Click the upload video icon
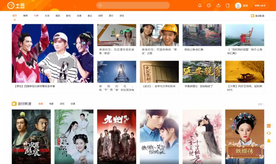 [218, 5]
